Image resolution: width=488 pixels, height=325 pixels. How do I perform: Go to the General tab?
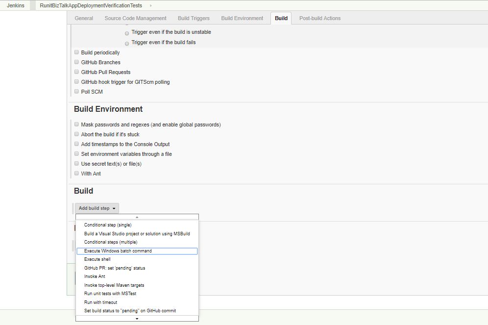click(84, 18)
